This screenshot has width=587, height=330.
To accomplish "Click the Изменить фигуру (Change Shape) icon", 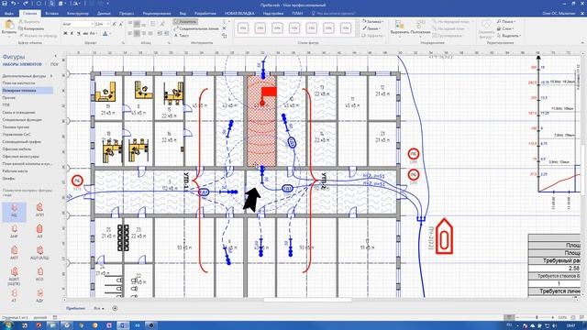I will [486, 28].
